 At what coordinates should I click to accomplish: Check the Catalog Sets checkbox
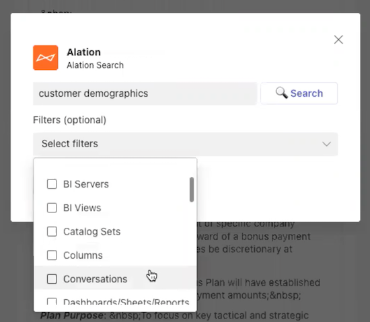tap(52, 231)
